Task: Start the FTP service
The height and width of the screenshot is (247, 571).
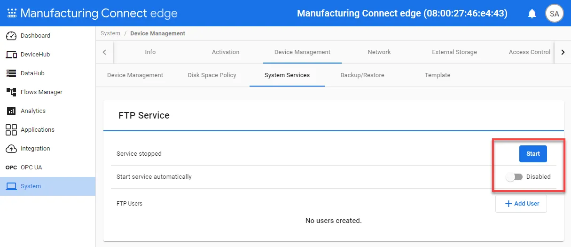Action: [x=533, y=154]
